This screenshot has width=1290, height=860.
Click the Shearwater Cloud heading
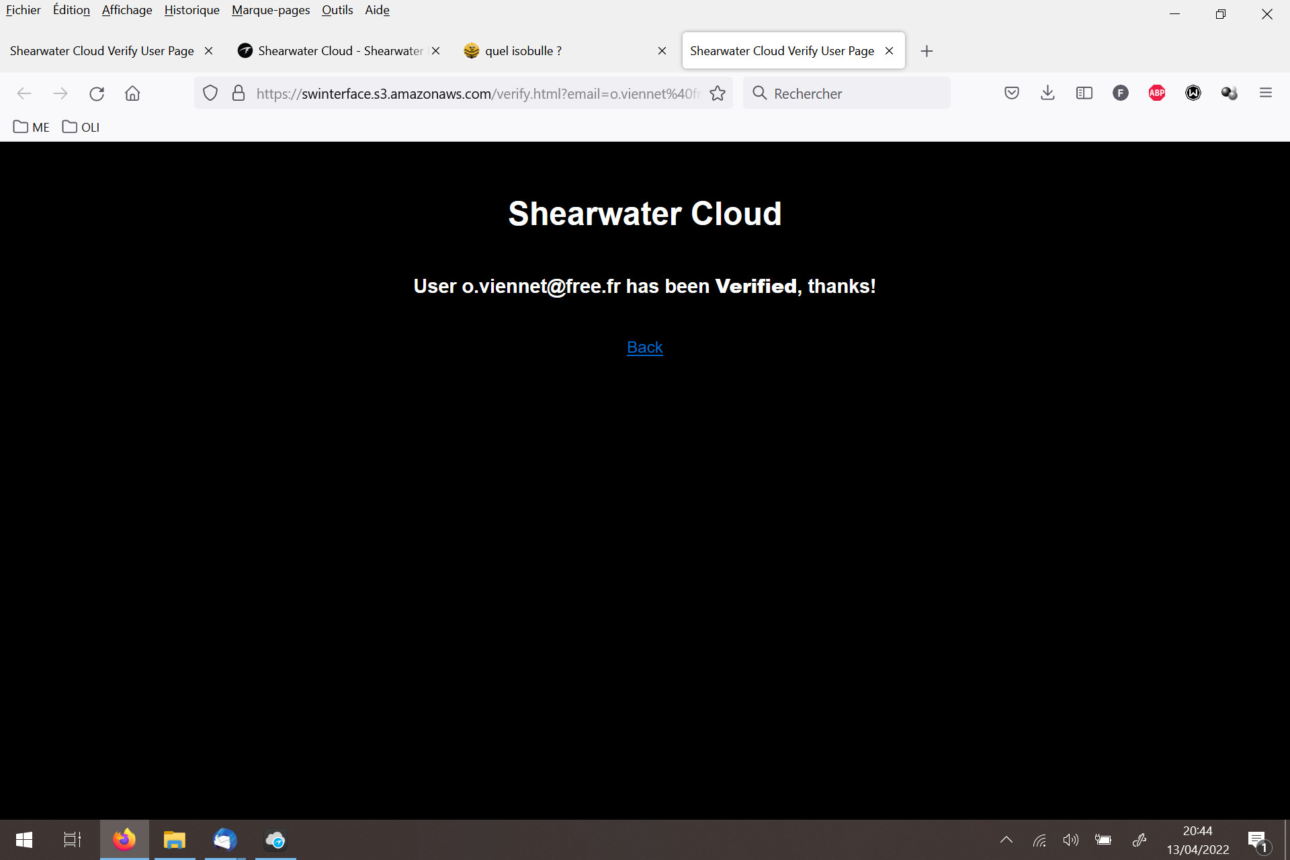(x=645, y=214)
